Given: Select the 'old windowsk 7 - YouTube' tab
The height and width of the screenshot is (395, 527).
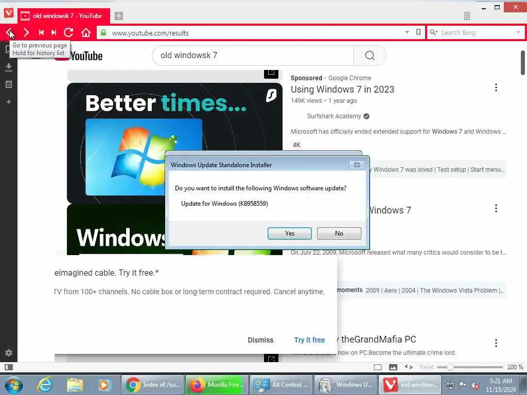Looking at the screenshot, I should click(x=63, y=16).
